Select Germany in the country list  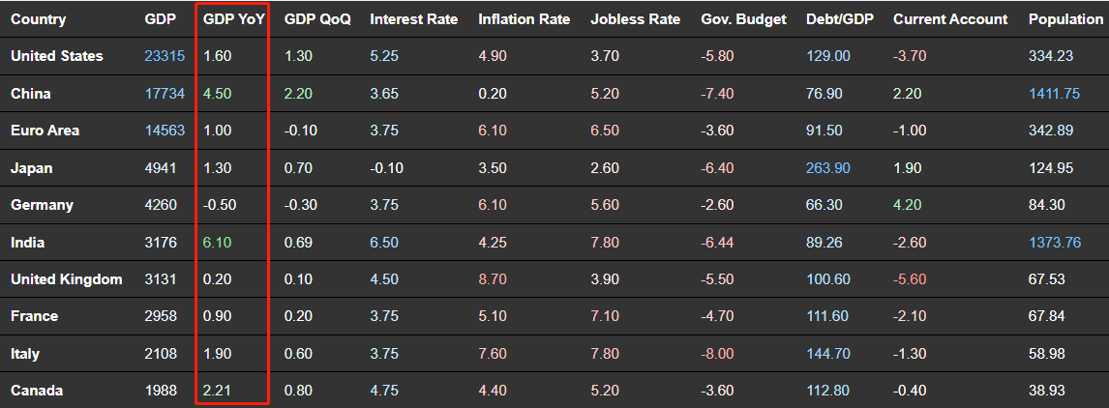(42, 205)
